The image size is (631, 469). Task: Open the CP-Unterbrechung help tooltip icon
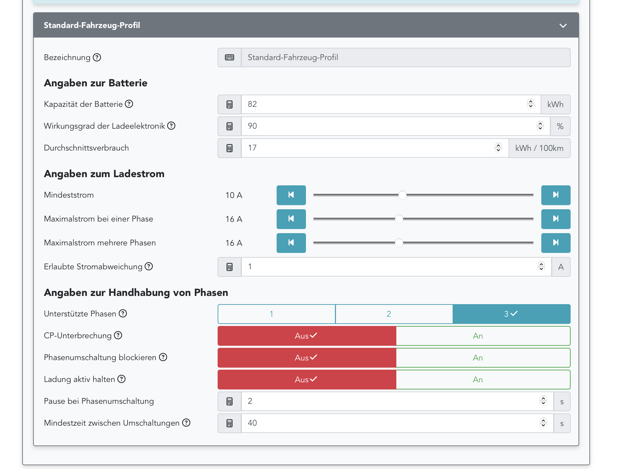click(x=118, y=335)
